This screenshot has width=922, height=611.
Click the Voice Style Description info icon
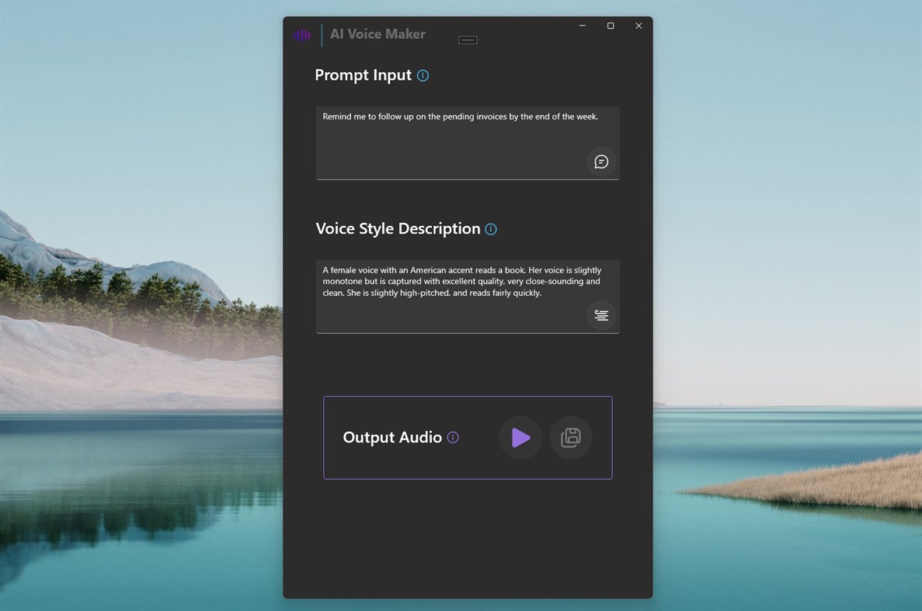click(x=490, y=229)
